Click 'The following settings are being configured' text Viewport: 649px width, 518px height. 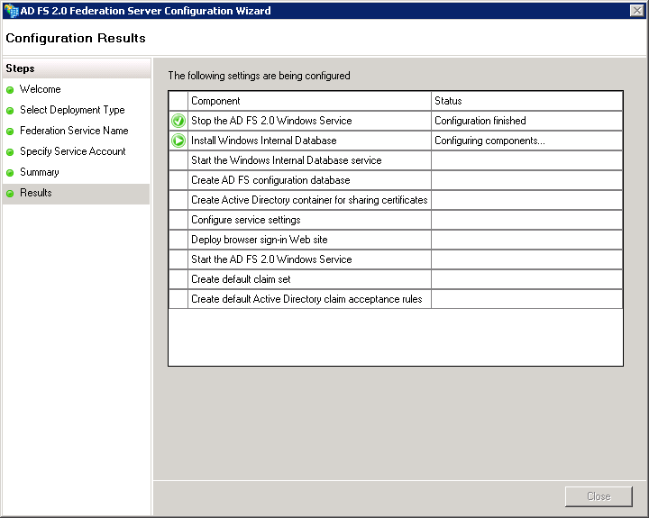[259, 76]
